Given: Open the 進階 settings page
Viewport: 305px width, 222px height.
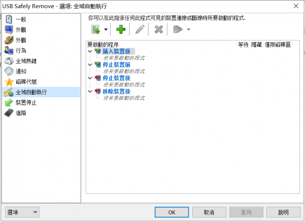Looking at the screenshot, I should click(41, 113).
